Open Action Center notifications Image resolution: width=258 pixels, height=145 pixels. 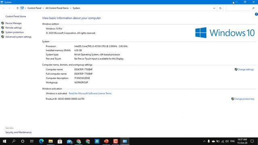252,141
